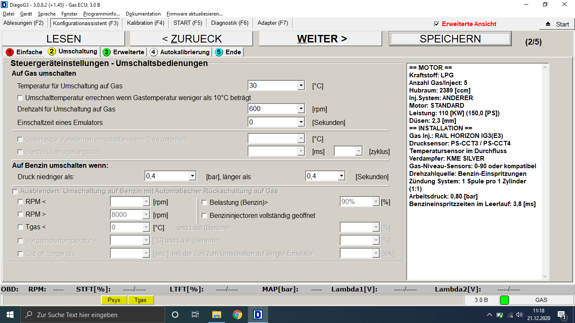Click the DiegoG3 taskbar icon
This screenshot has height=323, width=575.
258,315
